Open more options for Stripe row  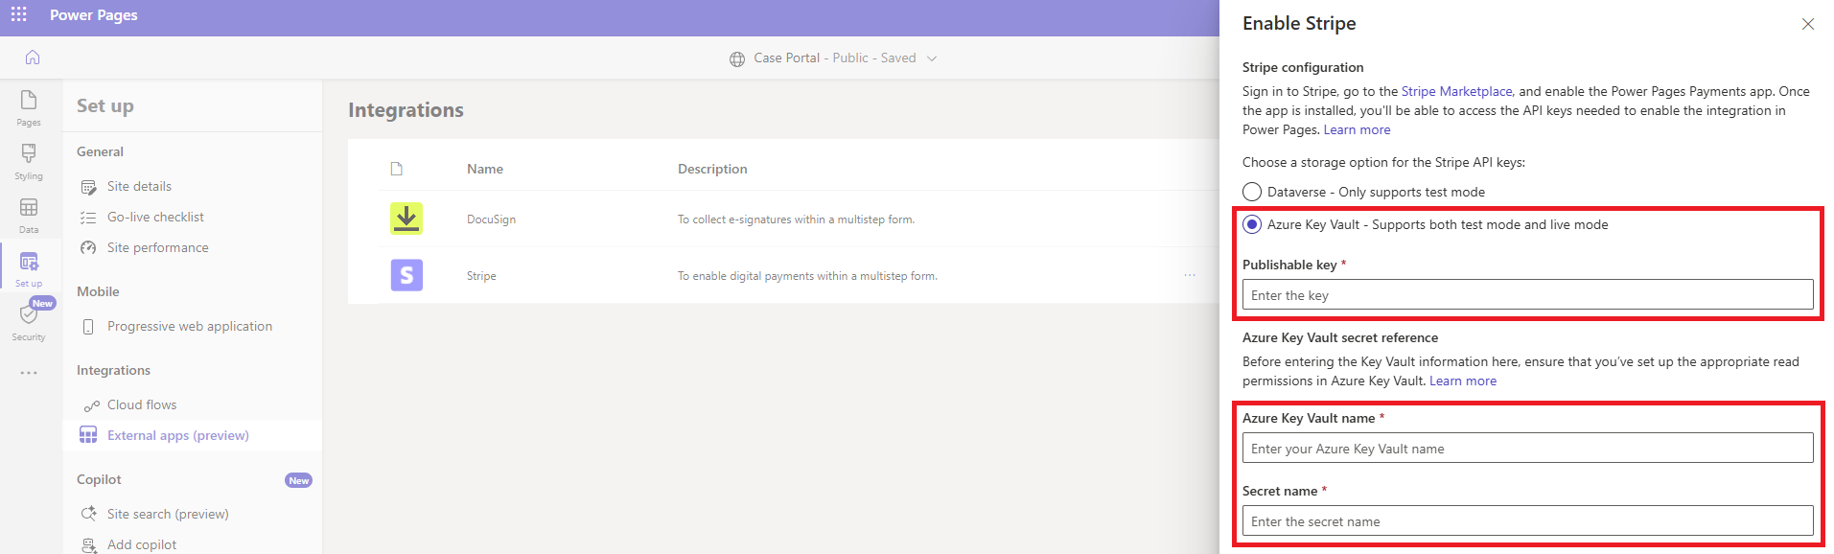(x=1190, y=275)
